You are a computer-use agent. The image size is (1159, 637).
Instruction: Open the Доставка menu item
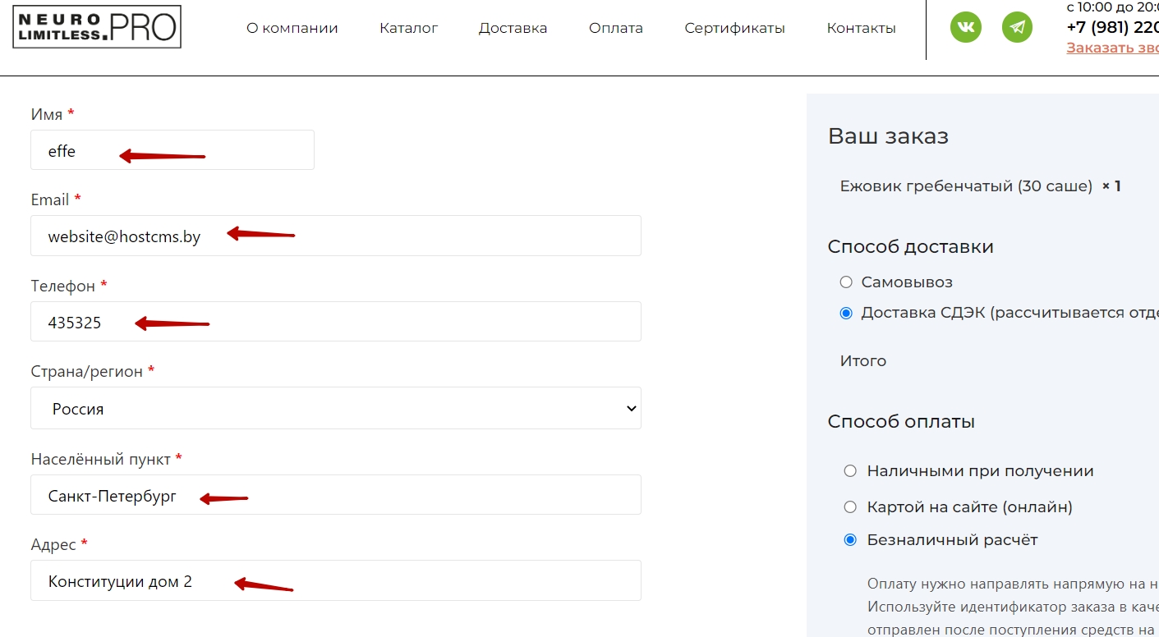click(513, 28)
